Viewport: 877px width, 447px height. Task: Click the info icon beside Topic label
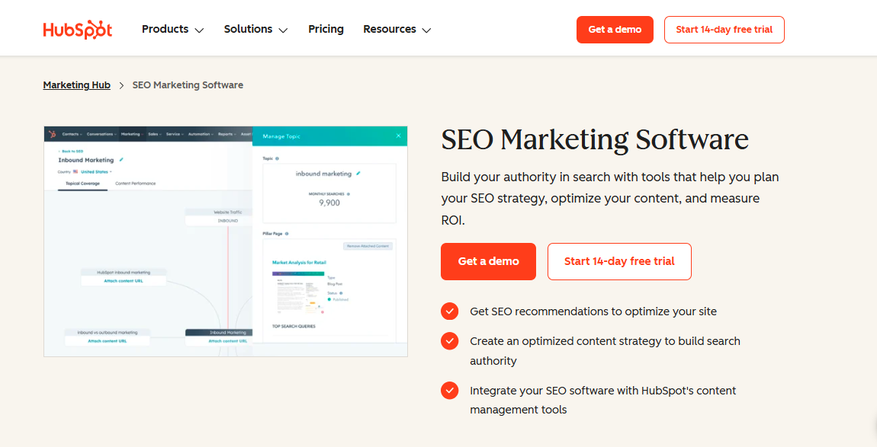278,158
